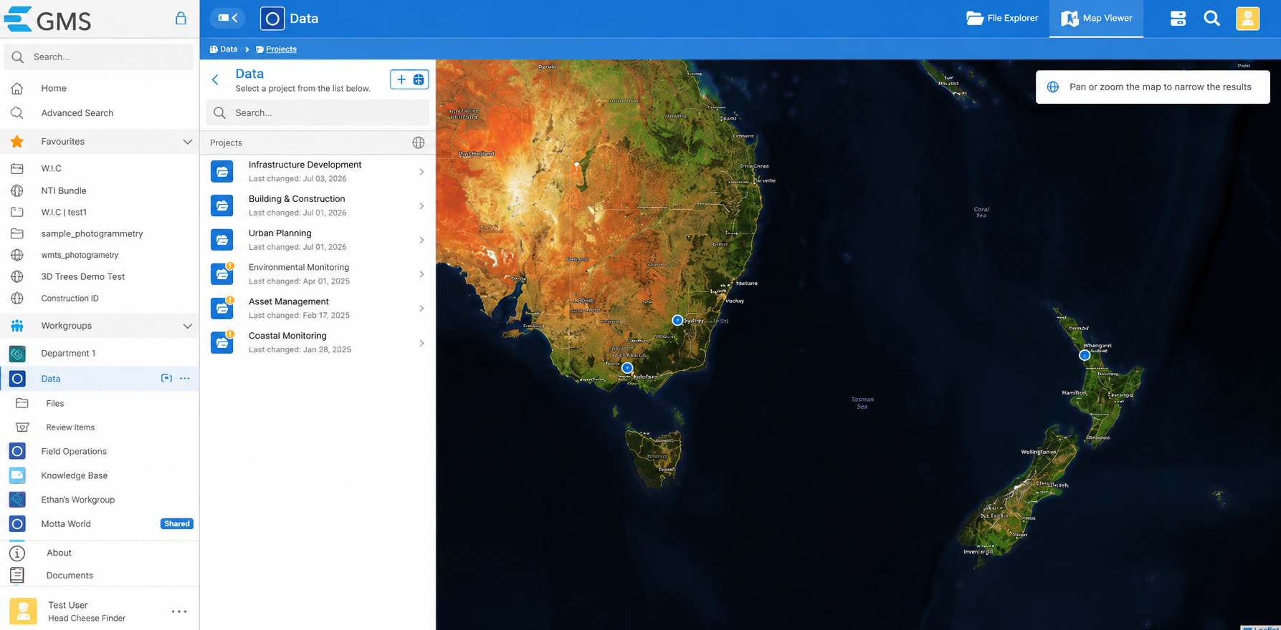The width and height of the screenshot is (1281, 630).
Task: Click the Projects breadcrumb link
Action: 276,49
